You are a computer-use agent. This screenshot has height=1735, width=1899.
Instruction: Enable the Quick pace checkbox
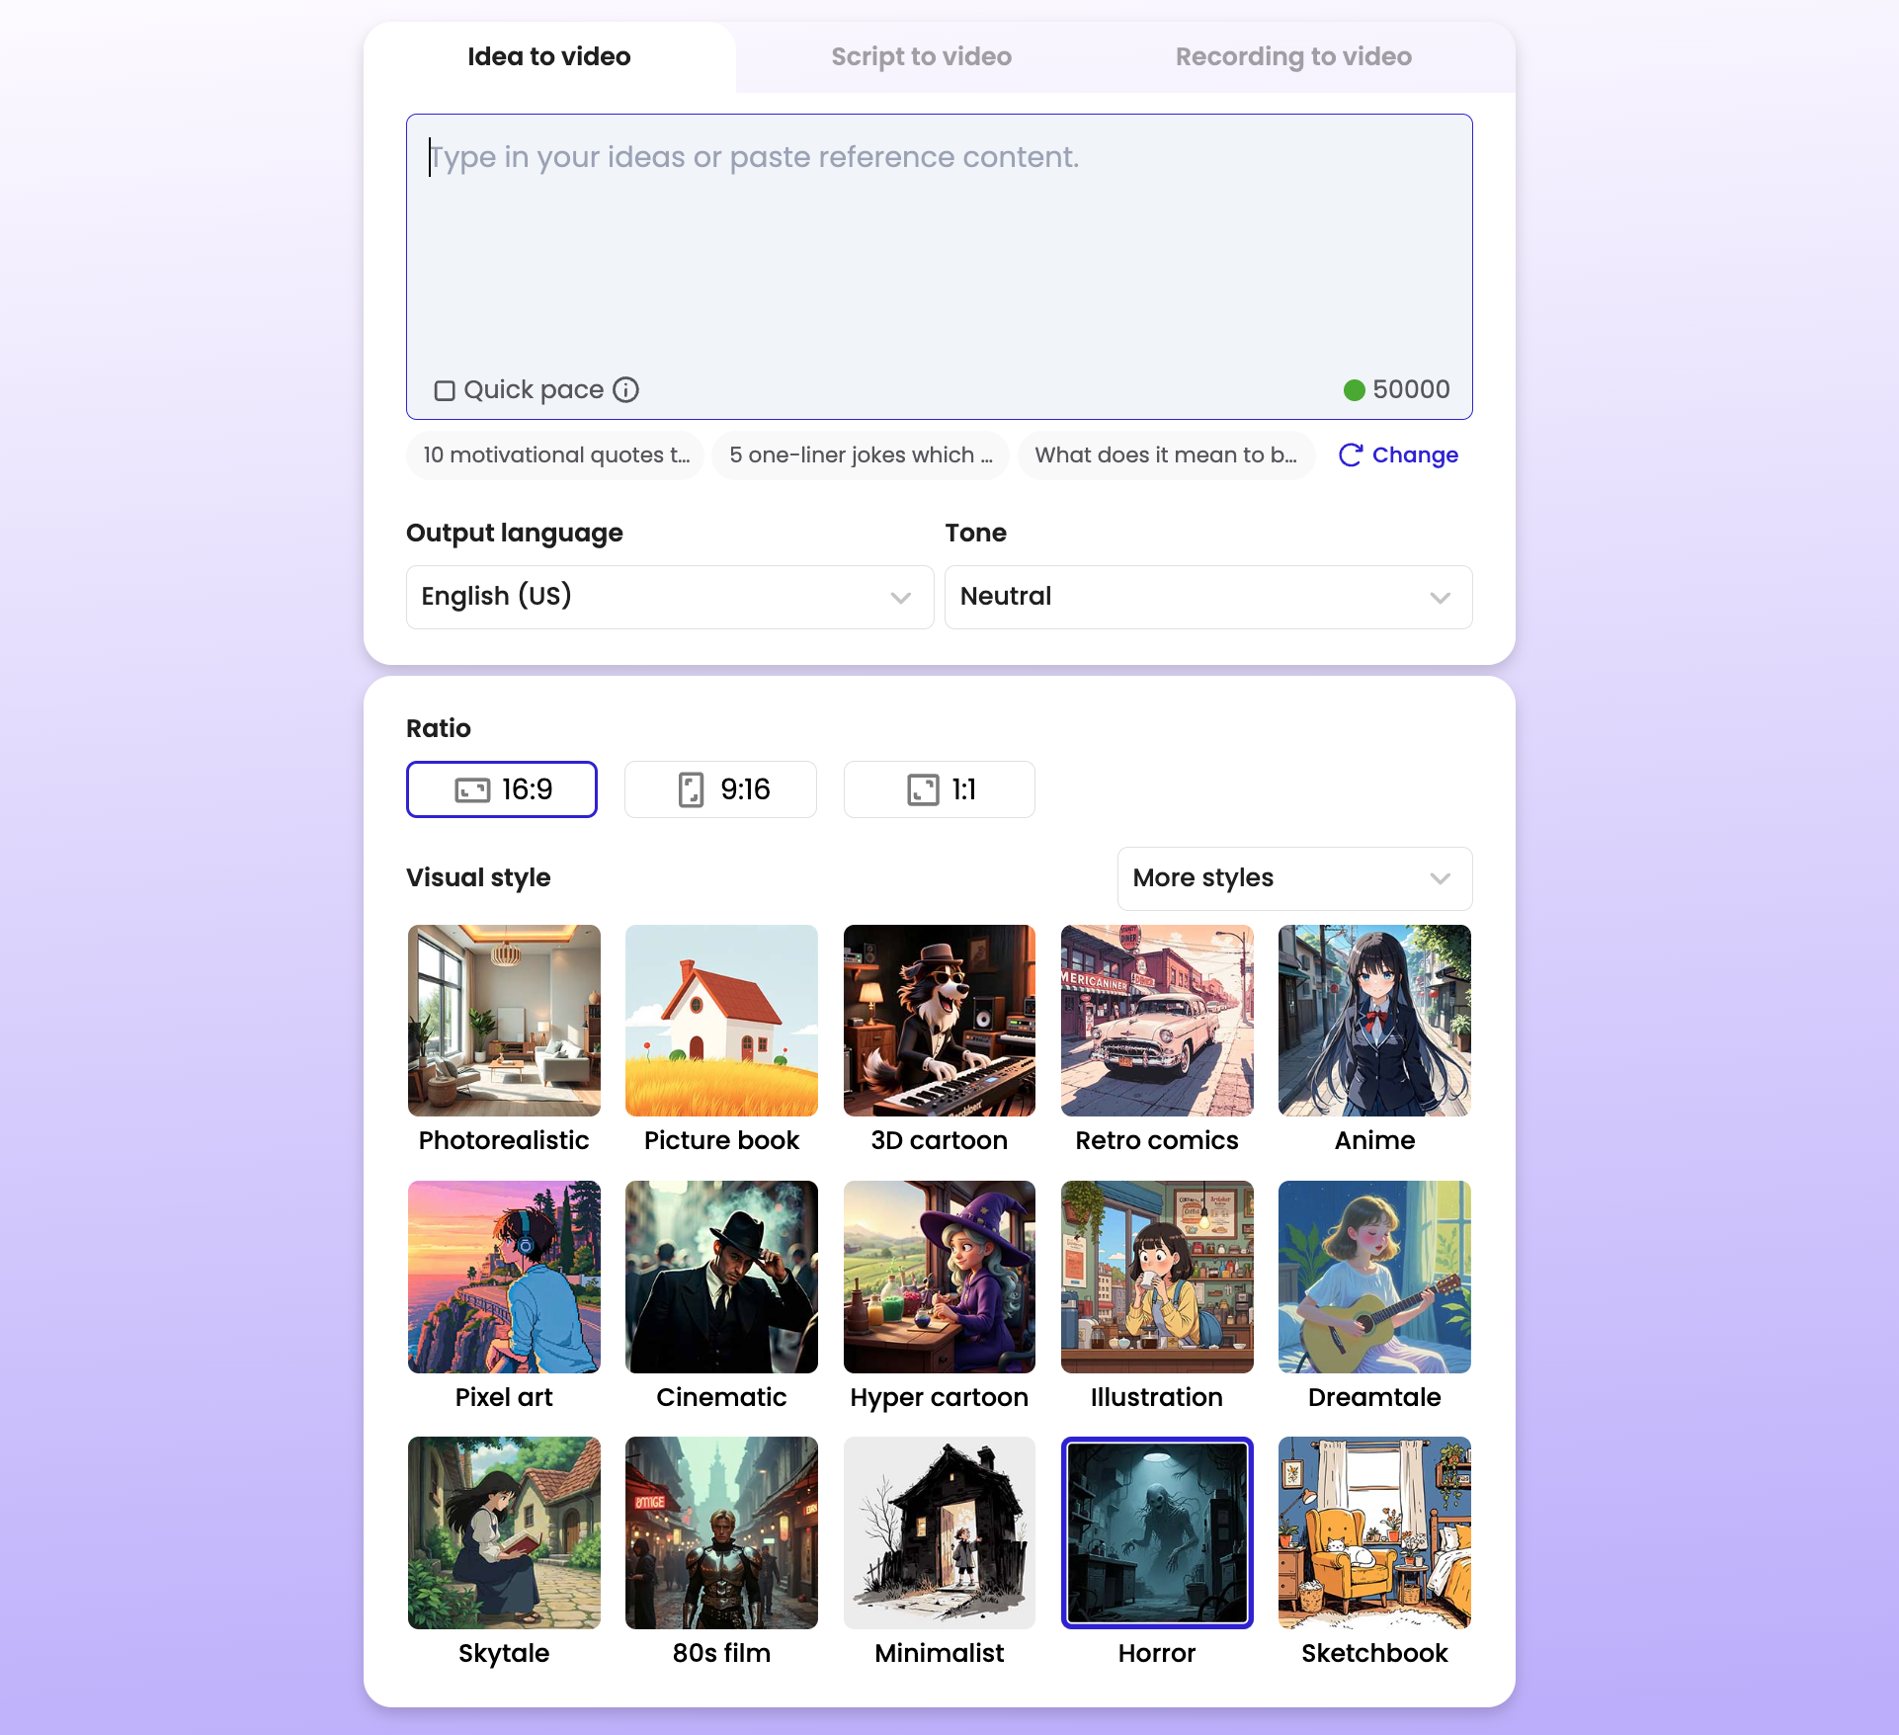click(445, 390)
